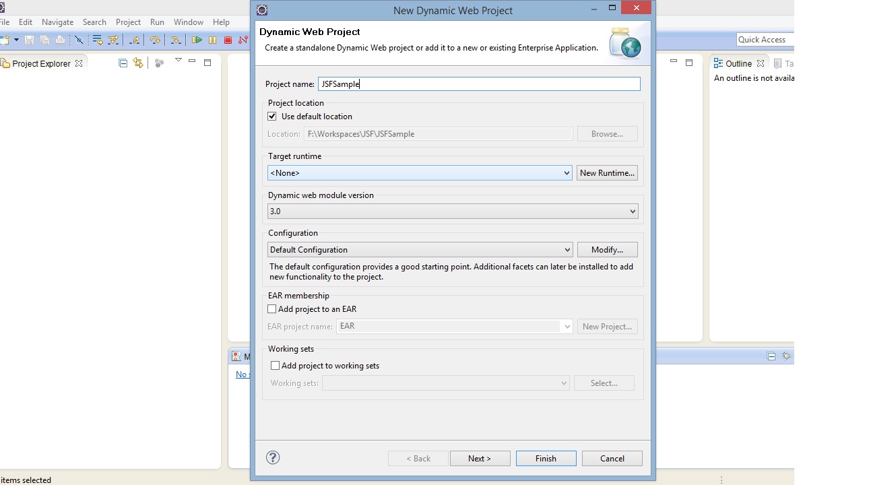869x485 pixels.
Task: Click the dialog Help question mark icon
Action: coord(273,458)
